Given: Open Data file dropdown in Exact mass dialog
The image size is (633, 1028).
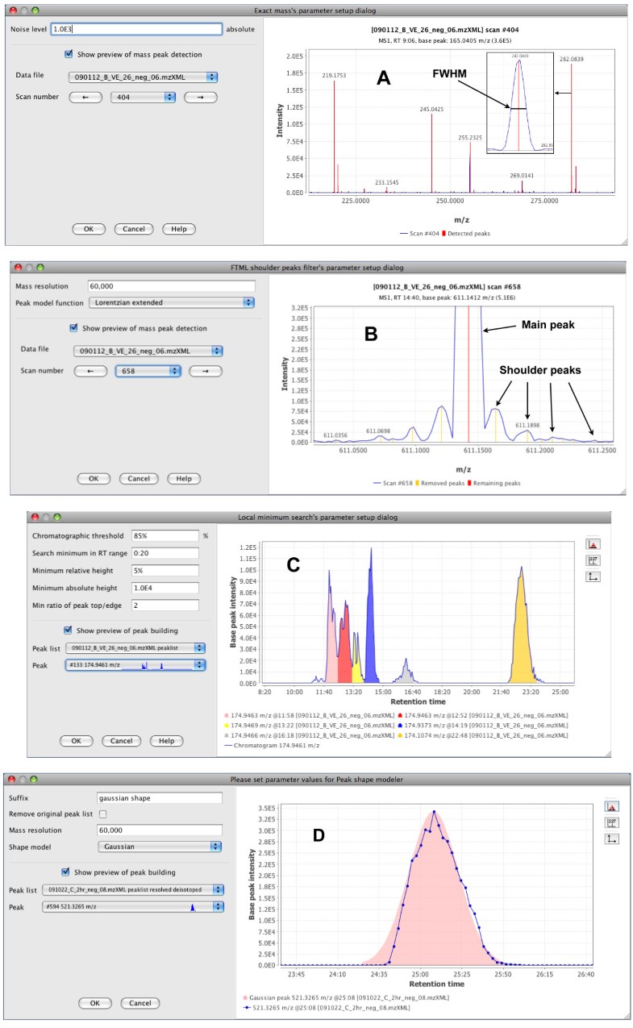Looking at the screenshot, I should pyautogui.click(x=143, y=77).
